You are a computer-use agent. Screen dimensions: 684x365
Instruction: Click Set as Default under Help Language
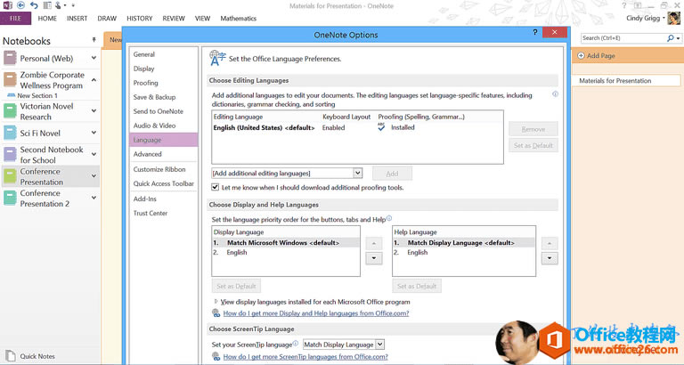(417, 286)
